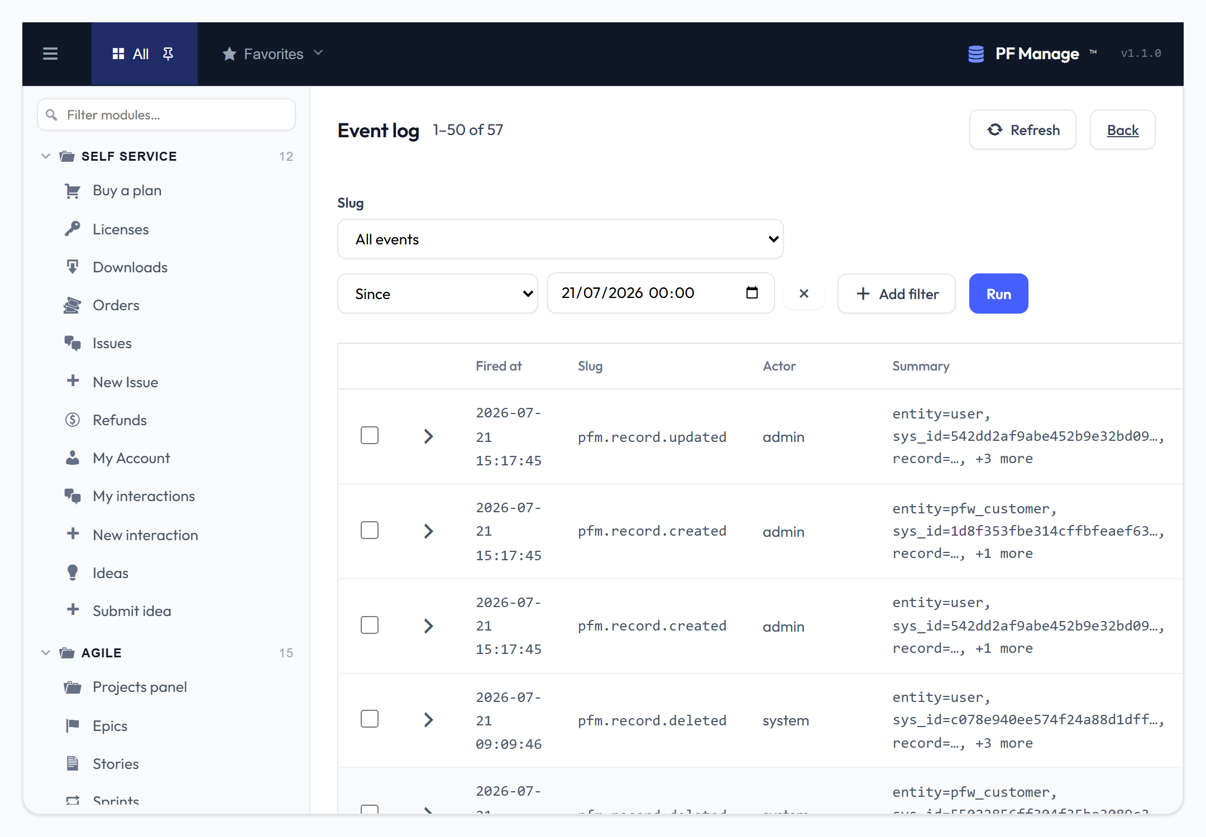The height and width of the screenshot is (837, 1206).
Task: Expand the 09:09:46 pfm.record.deleted row
Action: (428, 720)
